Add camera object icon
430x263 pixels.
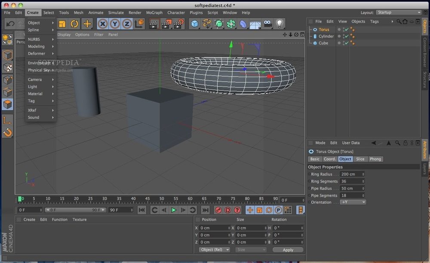tap(267, 24)
